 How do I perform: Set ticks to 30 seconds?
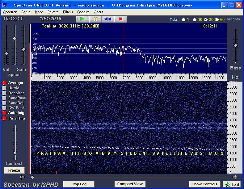pyautogui.click(x=206, y=19)
